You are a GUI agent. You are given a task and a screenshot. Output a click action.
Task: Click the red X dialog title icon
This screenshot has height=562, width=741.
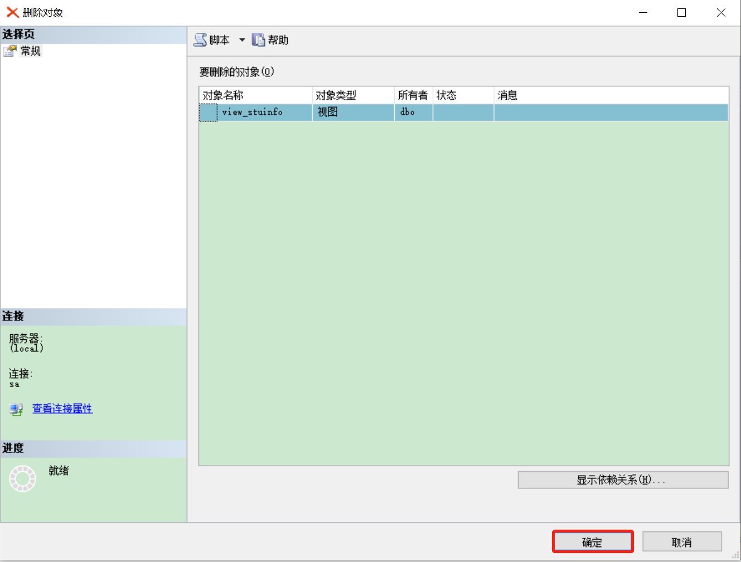pos(12,12)
